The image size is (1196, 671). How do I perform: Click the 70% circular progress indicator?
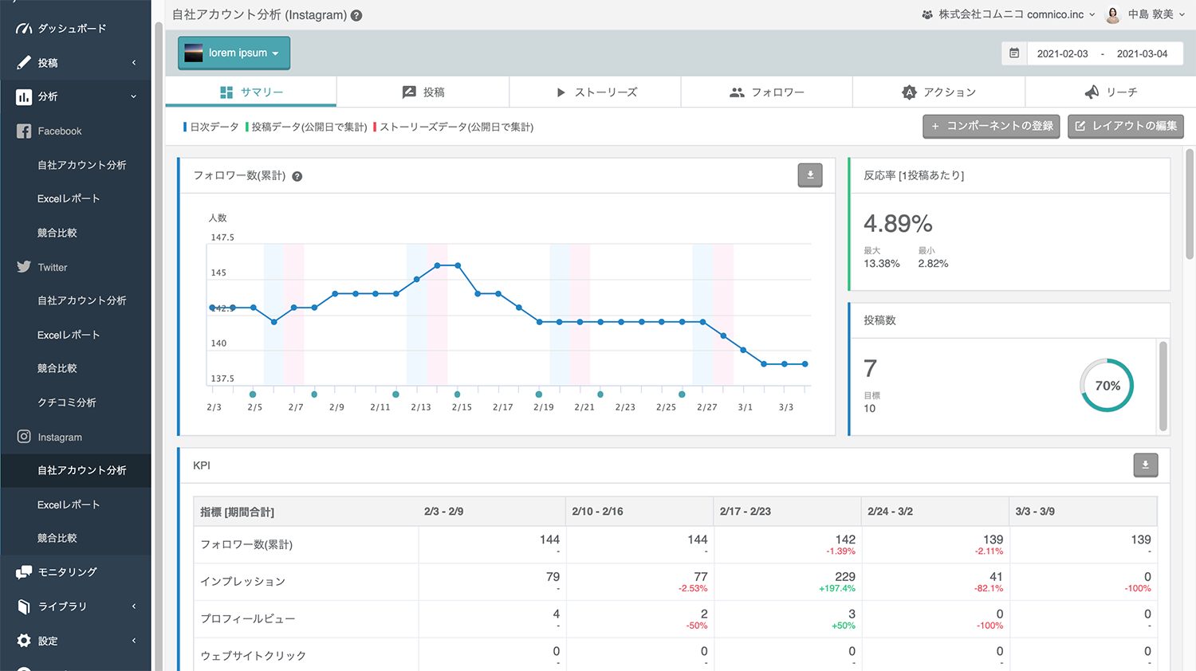pyautogui.click(x=1107, y=386)
